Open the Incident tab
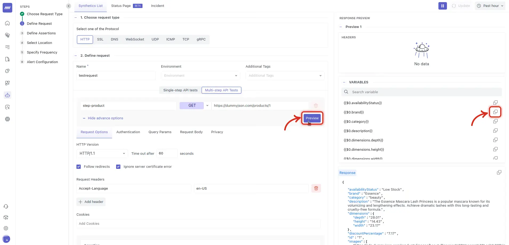The width and height of the screenshot is (509, 245). [x=157, y=6]
